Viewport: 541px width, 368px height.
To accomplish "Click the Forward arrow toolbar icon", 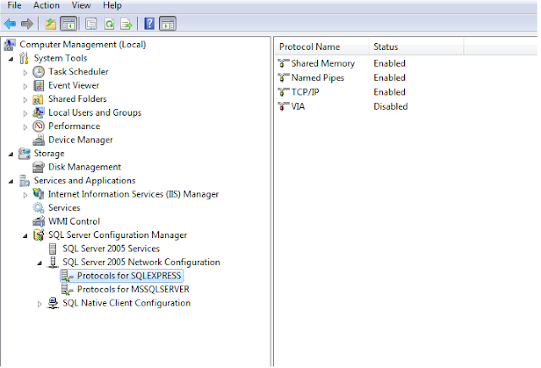I will point(27,24).
